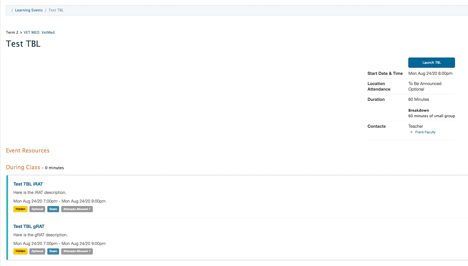The image size is (468, 266).
Task: Click the Event Resources heading
Action: tap(28, 151)
